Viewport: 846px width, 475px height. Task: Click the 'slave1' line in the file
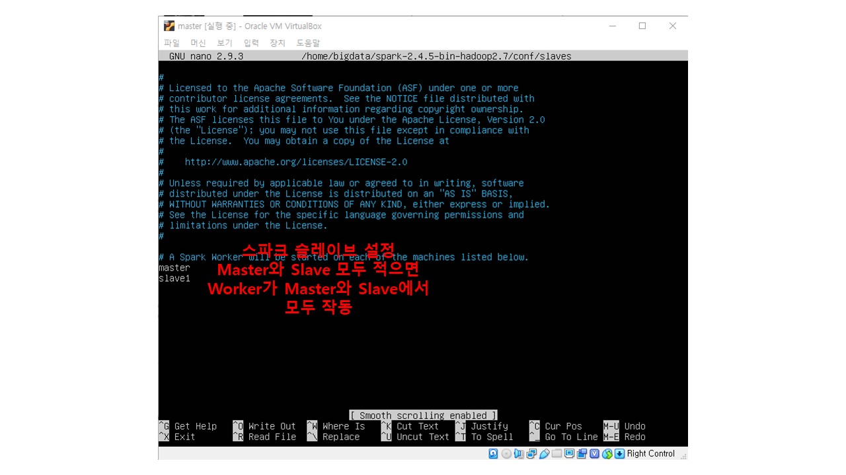(174, 278)
